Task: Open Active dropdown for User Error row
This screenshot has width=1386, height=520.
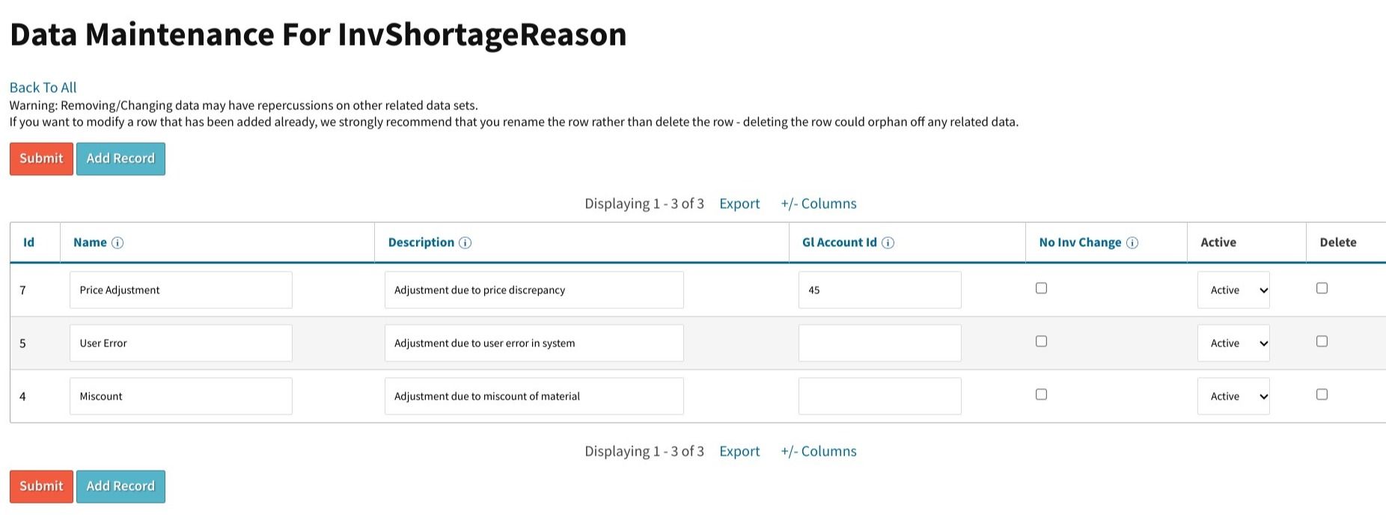Action: click(1233, 343)
